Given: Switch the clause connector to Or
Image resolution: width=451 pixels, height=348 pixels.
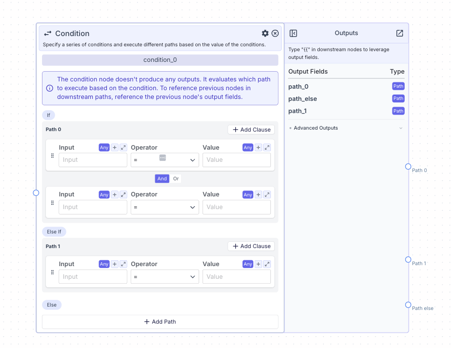Looking at the screenshot, I should coord(176,179).
